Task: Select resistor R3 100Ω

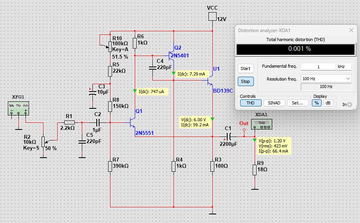Action: click(212, 166)
